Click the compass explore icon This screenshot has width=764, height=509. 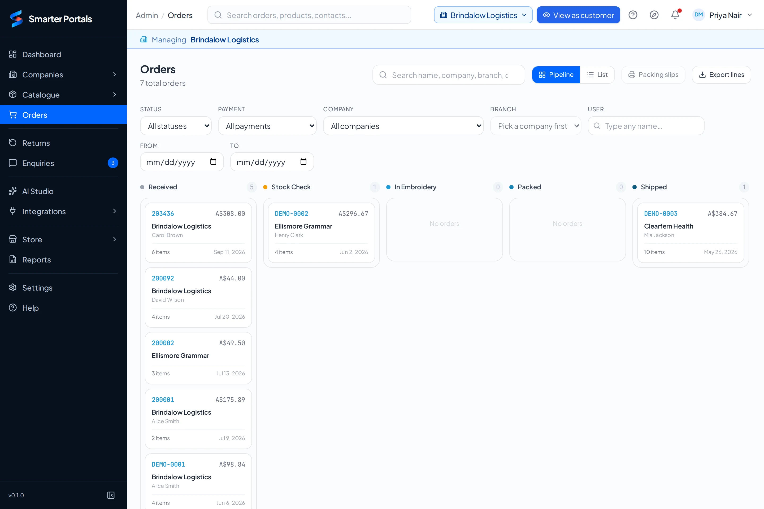tap(654, 15)
